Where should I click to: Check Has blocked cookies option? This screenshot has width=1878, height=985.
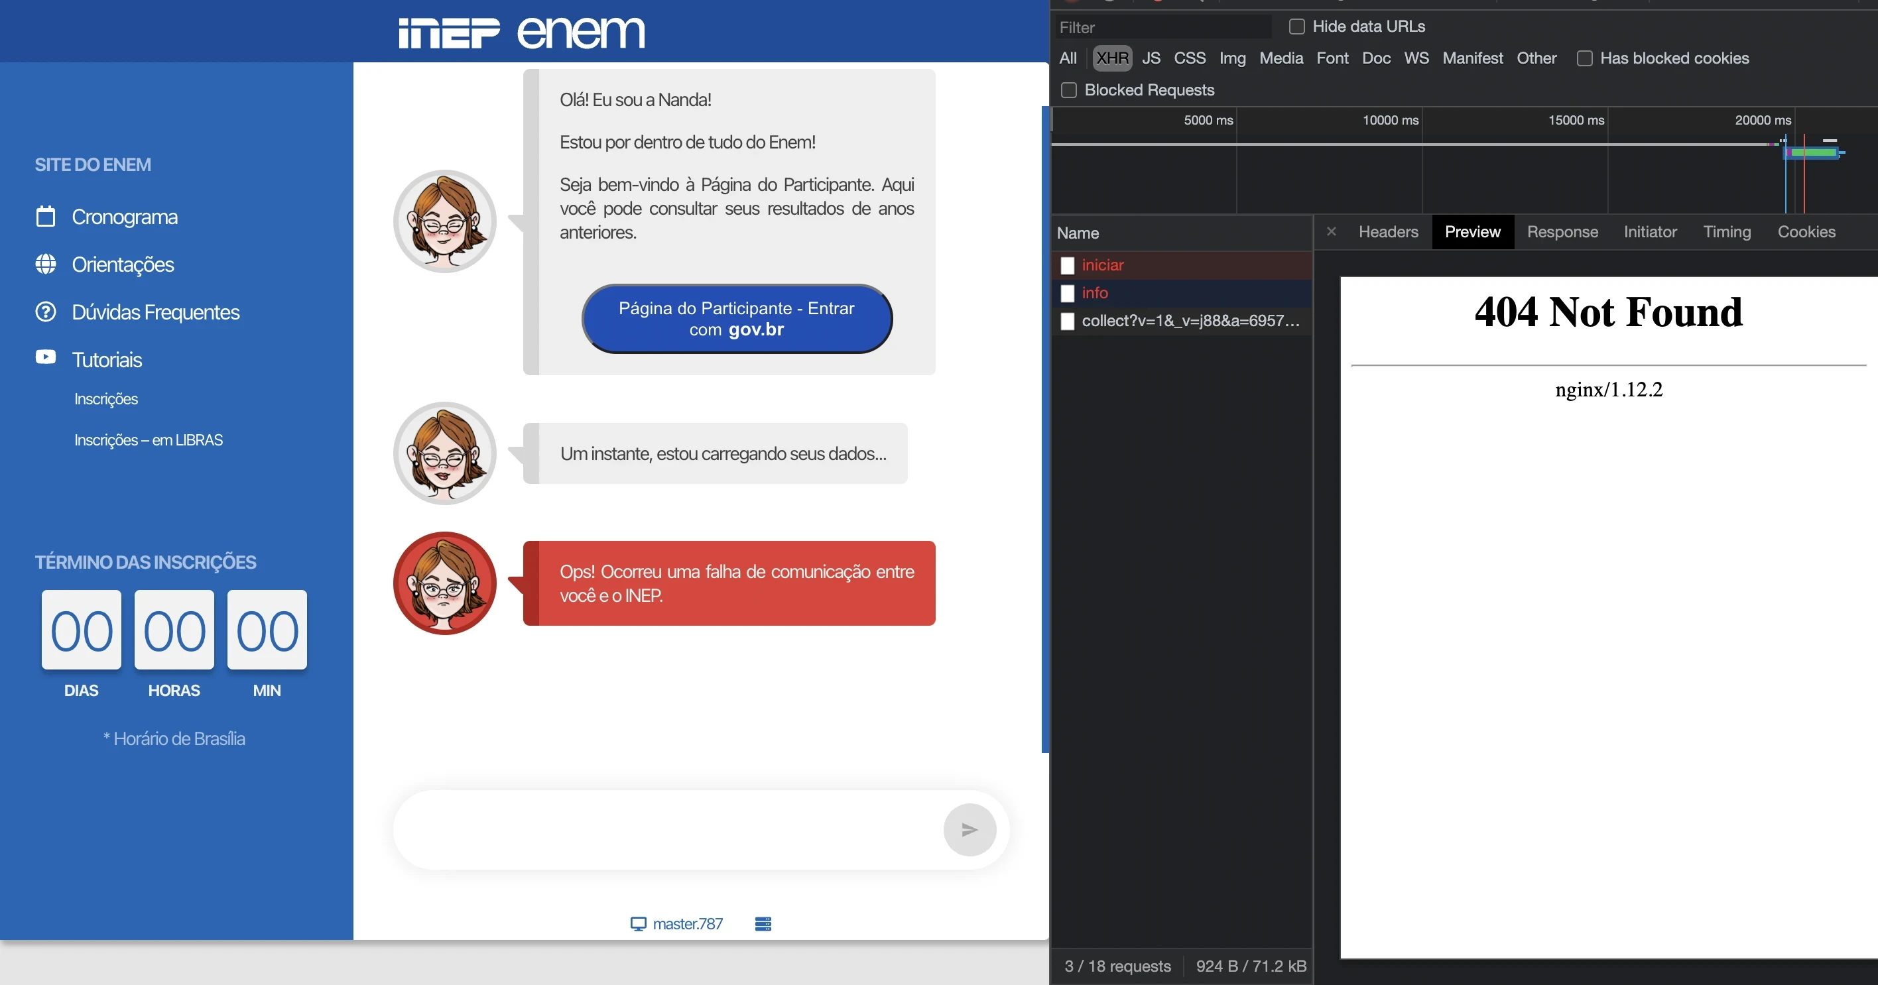[x=1584, y=58]
